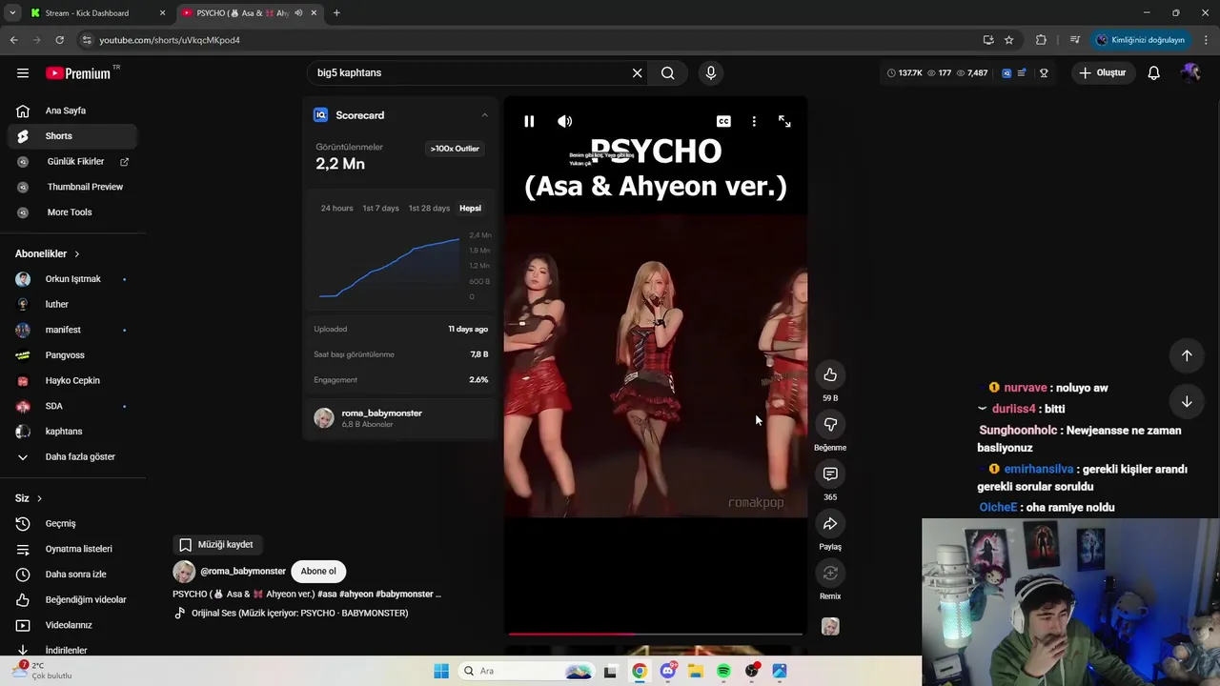The image size is (1220, 686).
Task: Click the >100x Outlier badge
Action: click(x=455, y=149)
